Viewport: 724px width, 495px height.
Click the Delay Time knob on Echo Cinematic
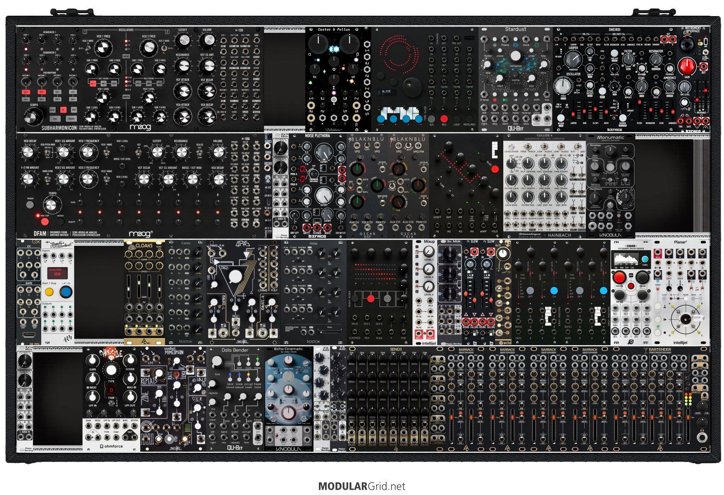(x=289, y=360)
